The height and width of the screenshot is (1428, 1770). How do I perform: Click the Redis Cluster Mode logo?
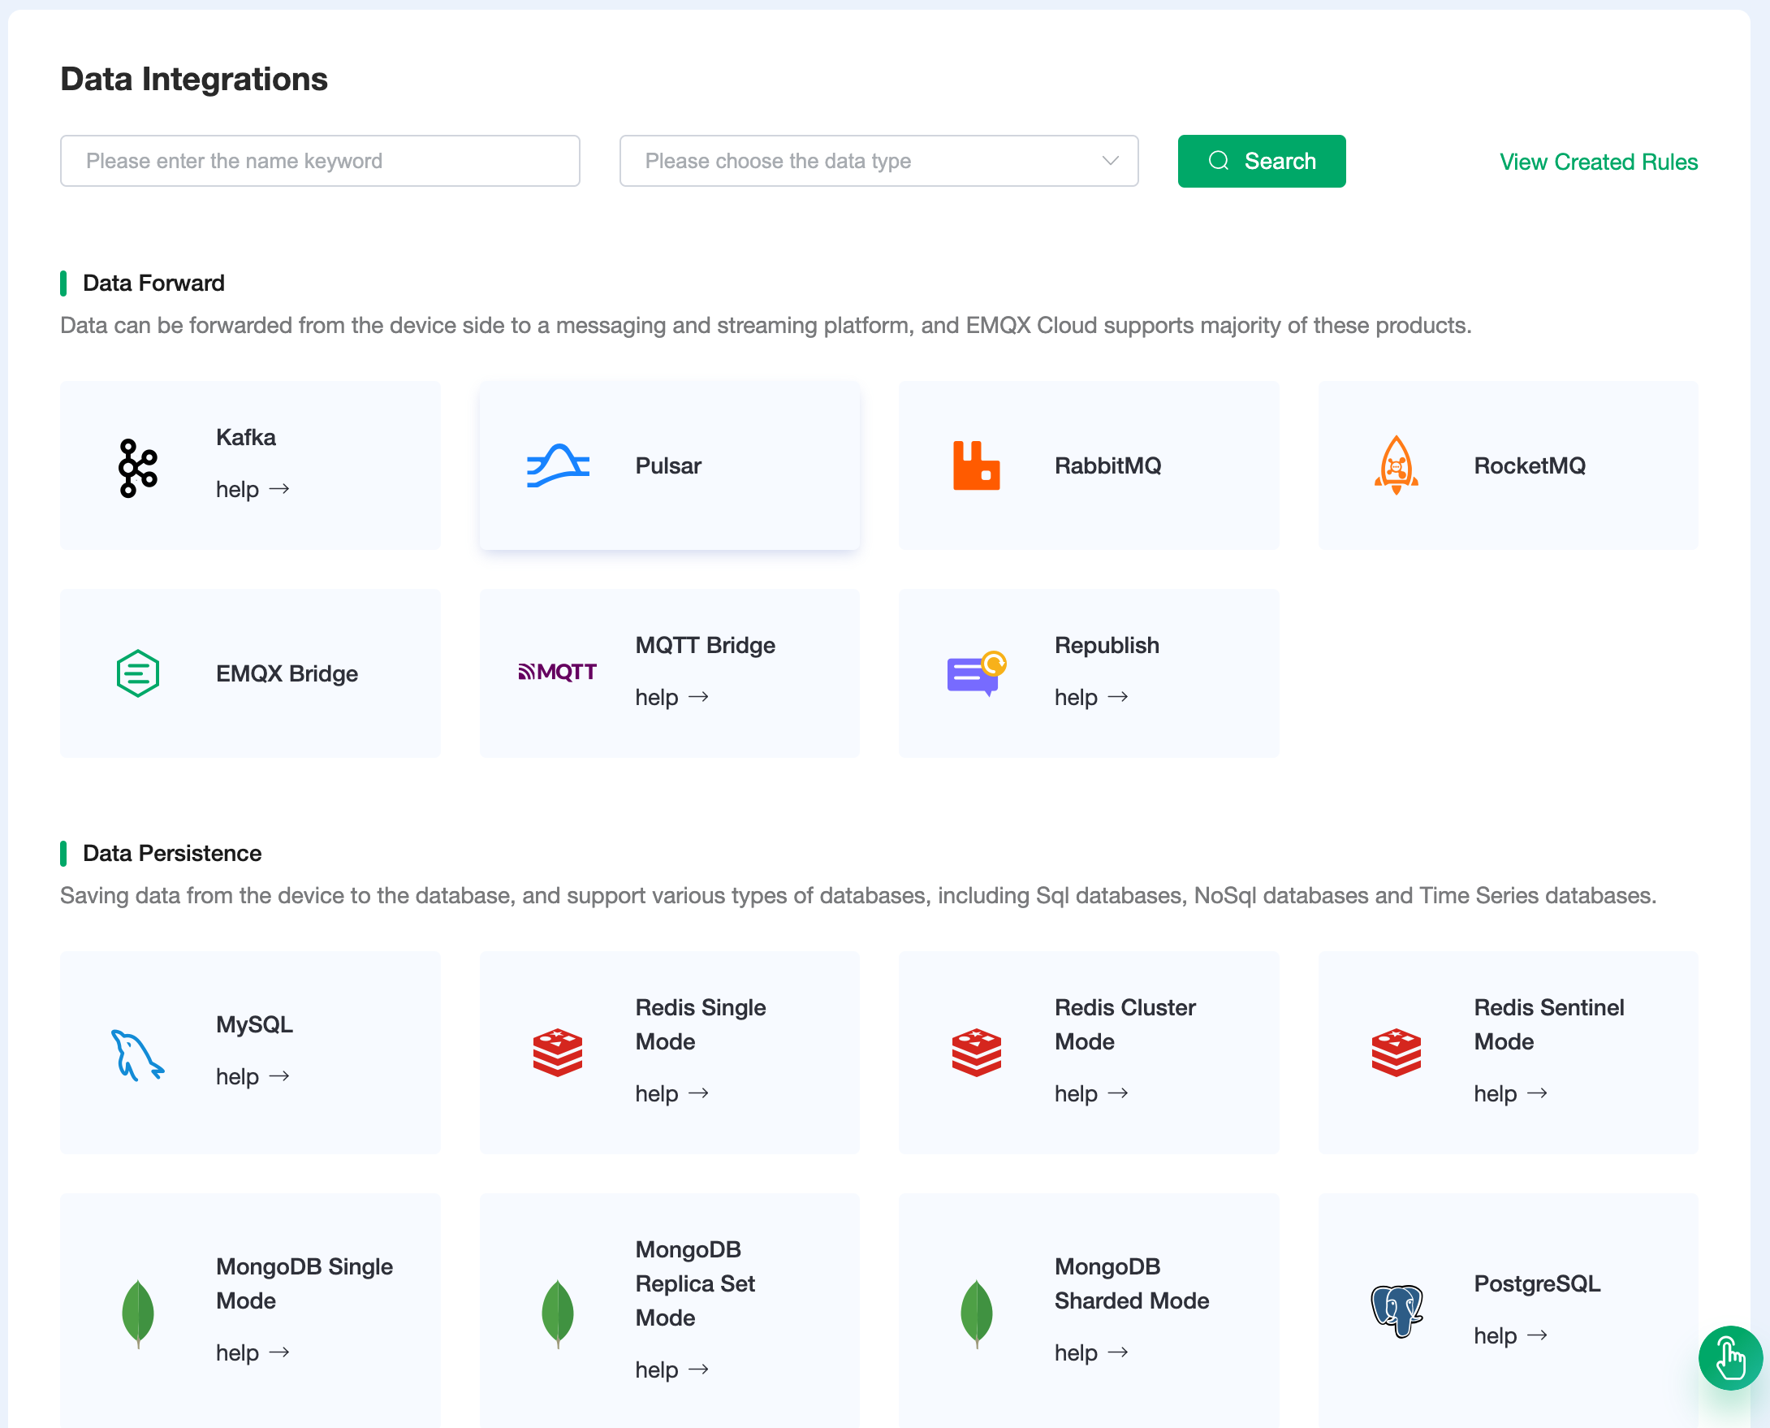tap(976, 1052)
